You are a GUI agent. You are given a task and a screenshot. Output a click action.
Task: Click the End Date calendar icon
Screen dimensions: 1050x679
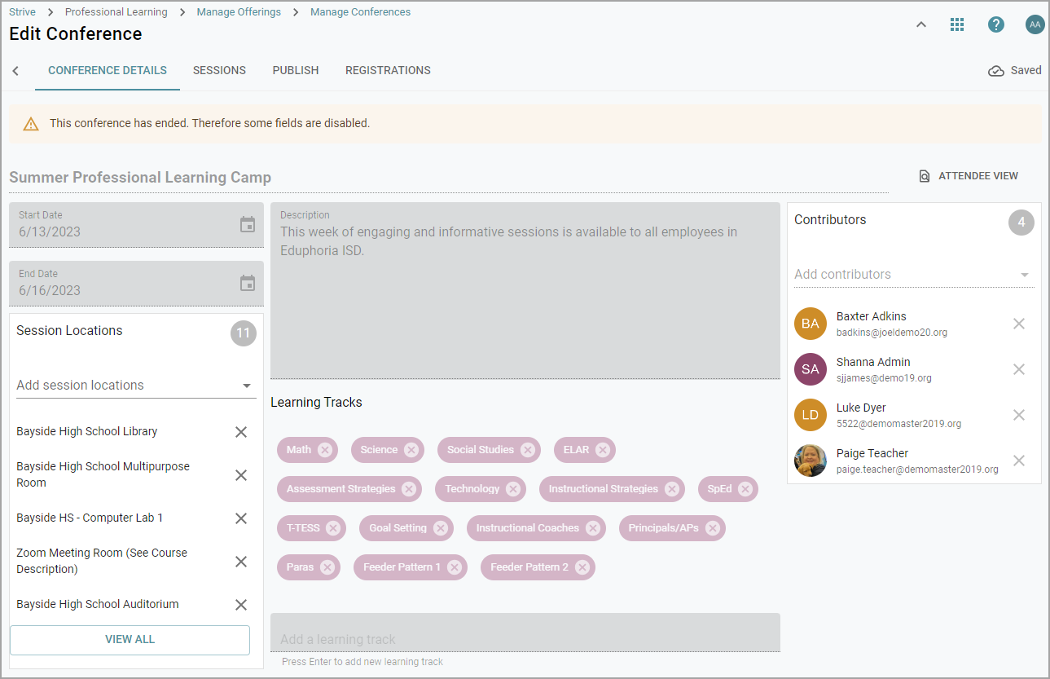coord(248,283)
